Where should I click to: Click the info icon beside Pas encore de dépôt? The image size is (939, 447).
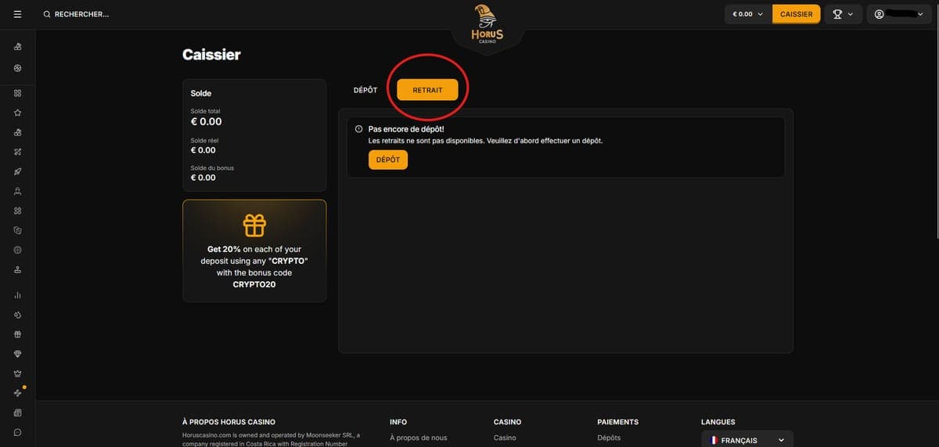tap(358, 129)
